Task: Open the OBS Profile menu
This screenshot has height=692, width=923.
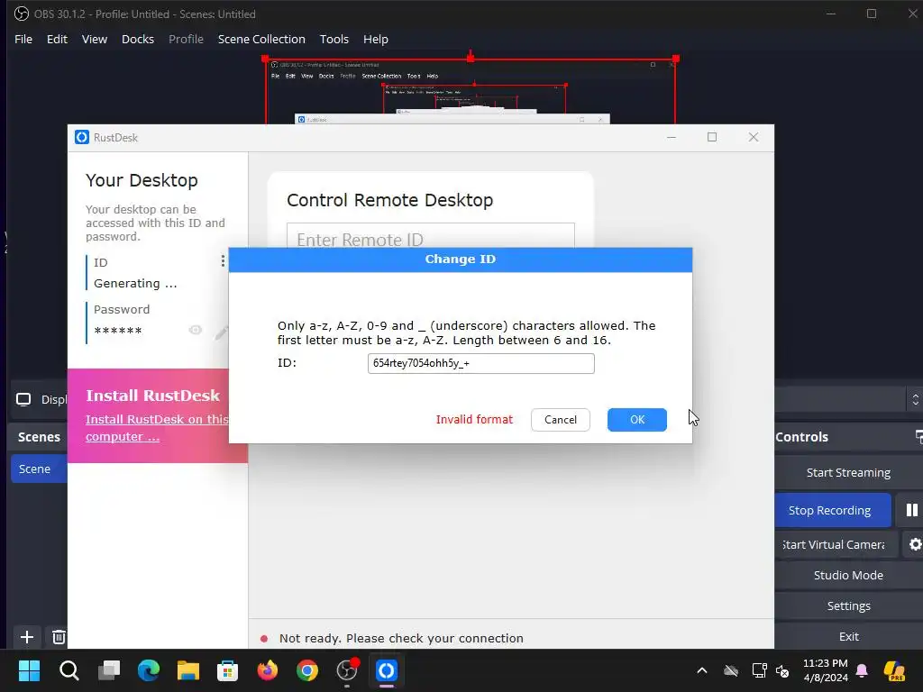Action: coord(186,39)
